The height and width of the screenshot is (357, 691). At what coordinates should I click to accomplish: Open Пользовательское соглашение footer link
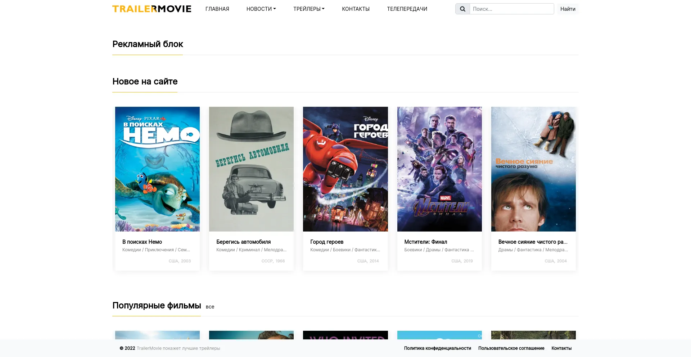click(x=511, y=348)
